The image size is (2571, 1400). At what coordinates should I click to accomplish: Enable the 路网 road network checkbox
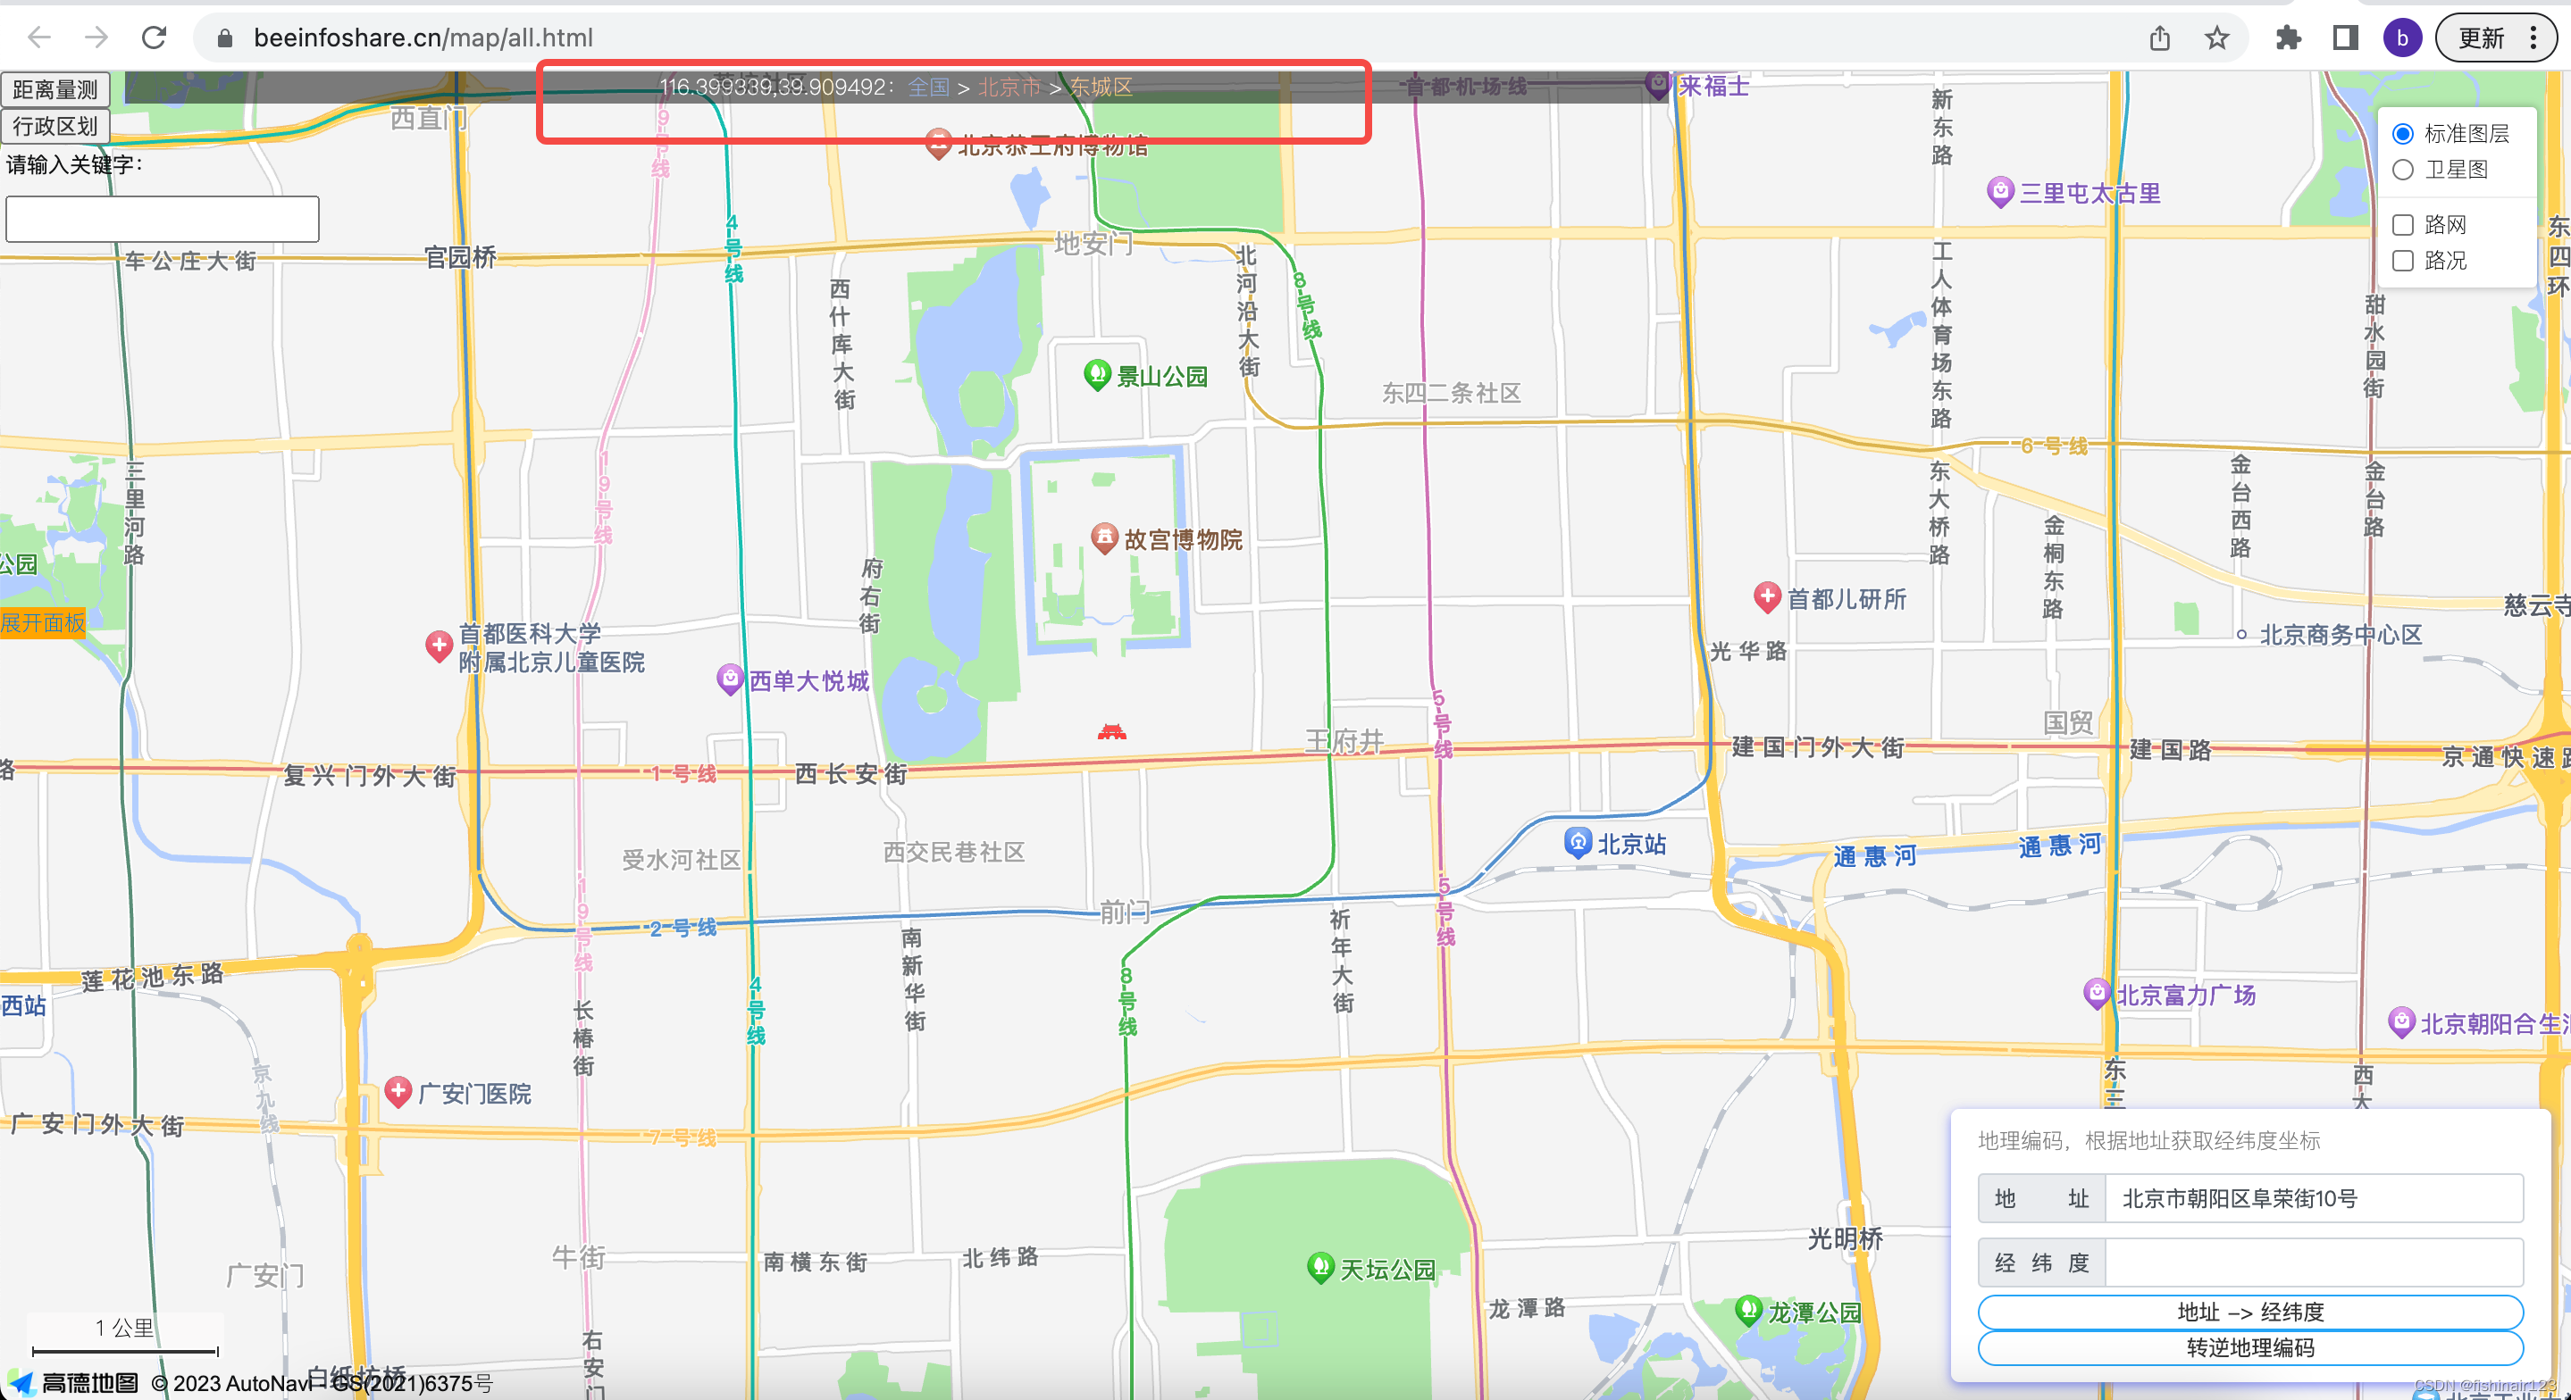click(x=2402, y=224)
